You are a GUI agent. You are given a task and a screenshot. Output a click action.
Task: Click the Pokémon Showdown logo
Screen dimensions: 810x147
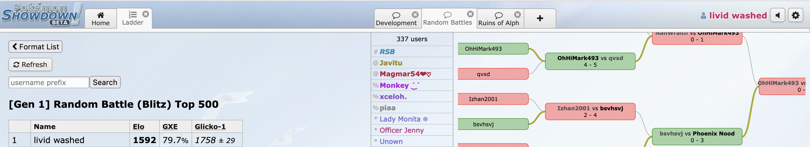tap(42, 14)
